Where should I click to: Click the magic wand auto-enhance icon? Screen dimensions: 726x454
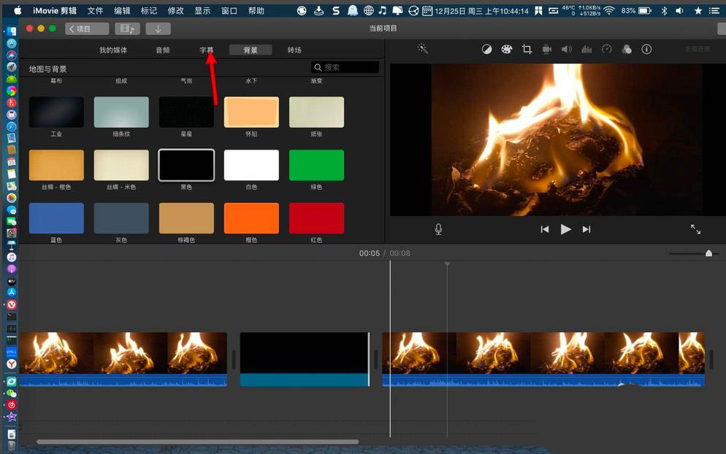(x=422, y=49)
